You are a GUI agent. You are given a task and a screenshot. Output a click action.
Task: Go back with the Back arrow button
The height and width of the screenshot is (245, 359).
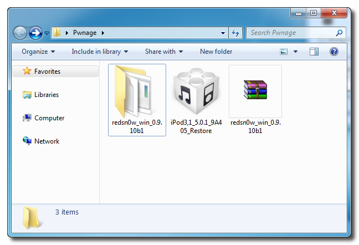[20, 33]
